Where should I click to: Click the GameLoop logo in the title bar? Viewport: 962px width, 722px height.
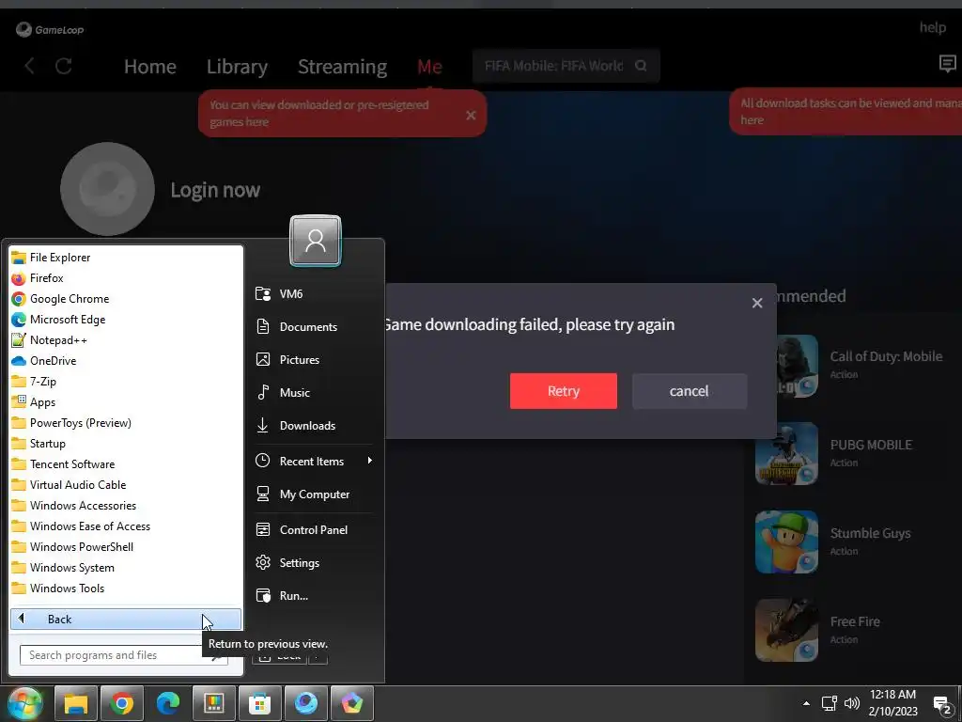(x=50, y=29)
